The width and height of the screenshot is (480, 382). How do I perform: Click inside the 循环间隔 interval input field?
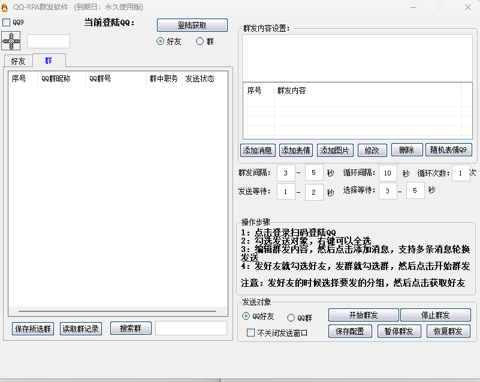[x=388, y=172]
